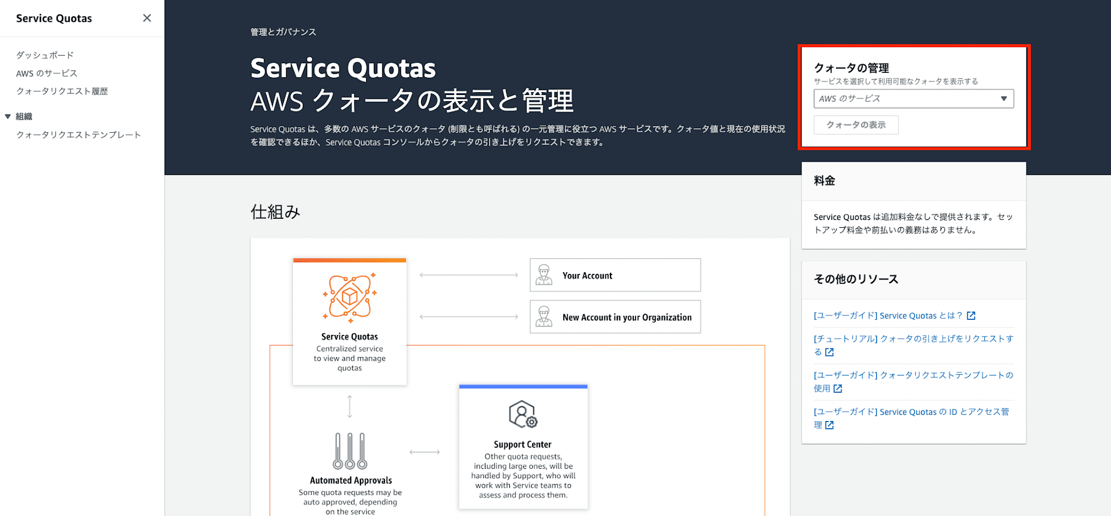Close the Service Quotas side navigation
The height and width of the screenshot is (516, 1111).
pyautogui.click(x=147, y=18)
